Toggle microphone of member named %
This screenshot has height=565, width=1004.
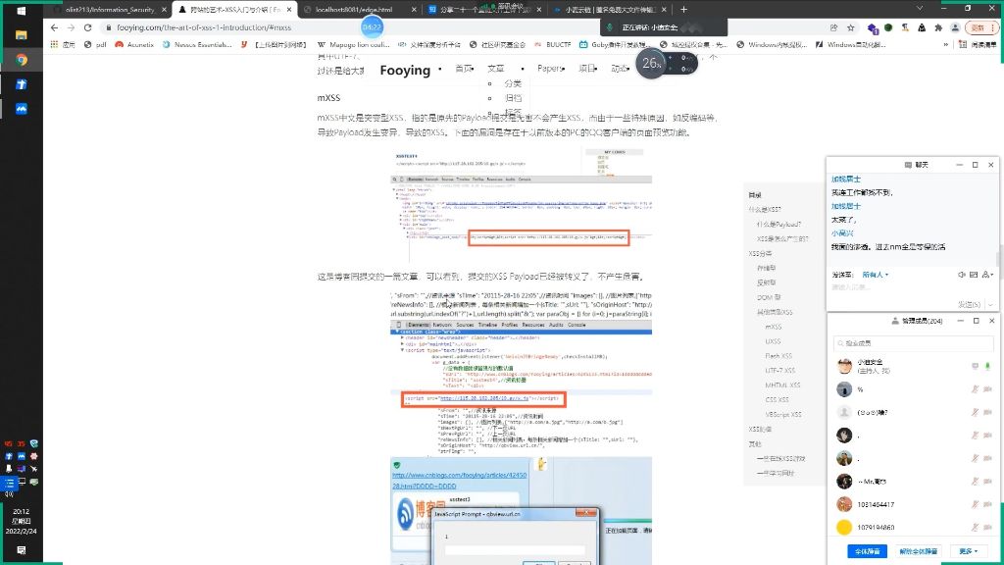(x=976, y=388)
